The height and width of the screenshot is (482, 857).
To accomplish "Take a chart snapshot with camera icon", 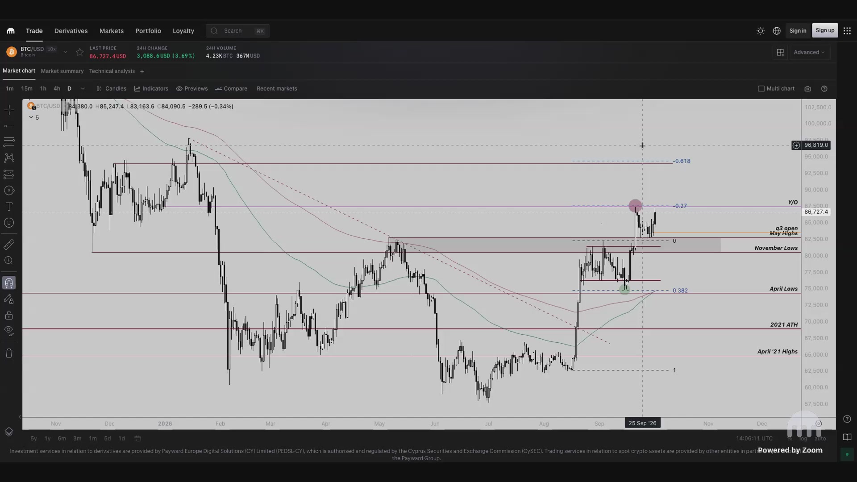I will (807, 89).
